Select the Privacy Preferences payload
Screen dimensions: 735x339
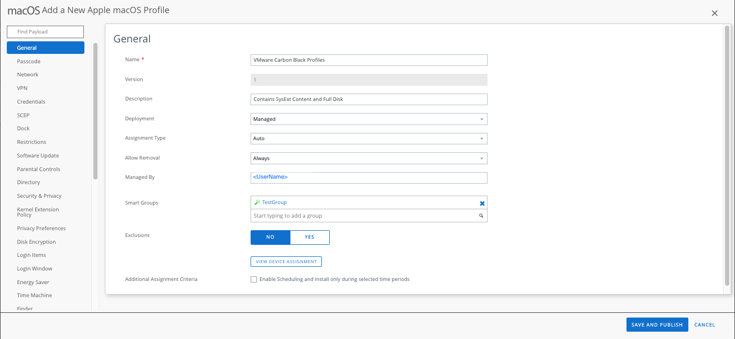41,228
